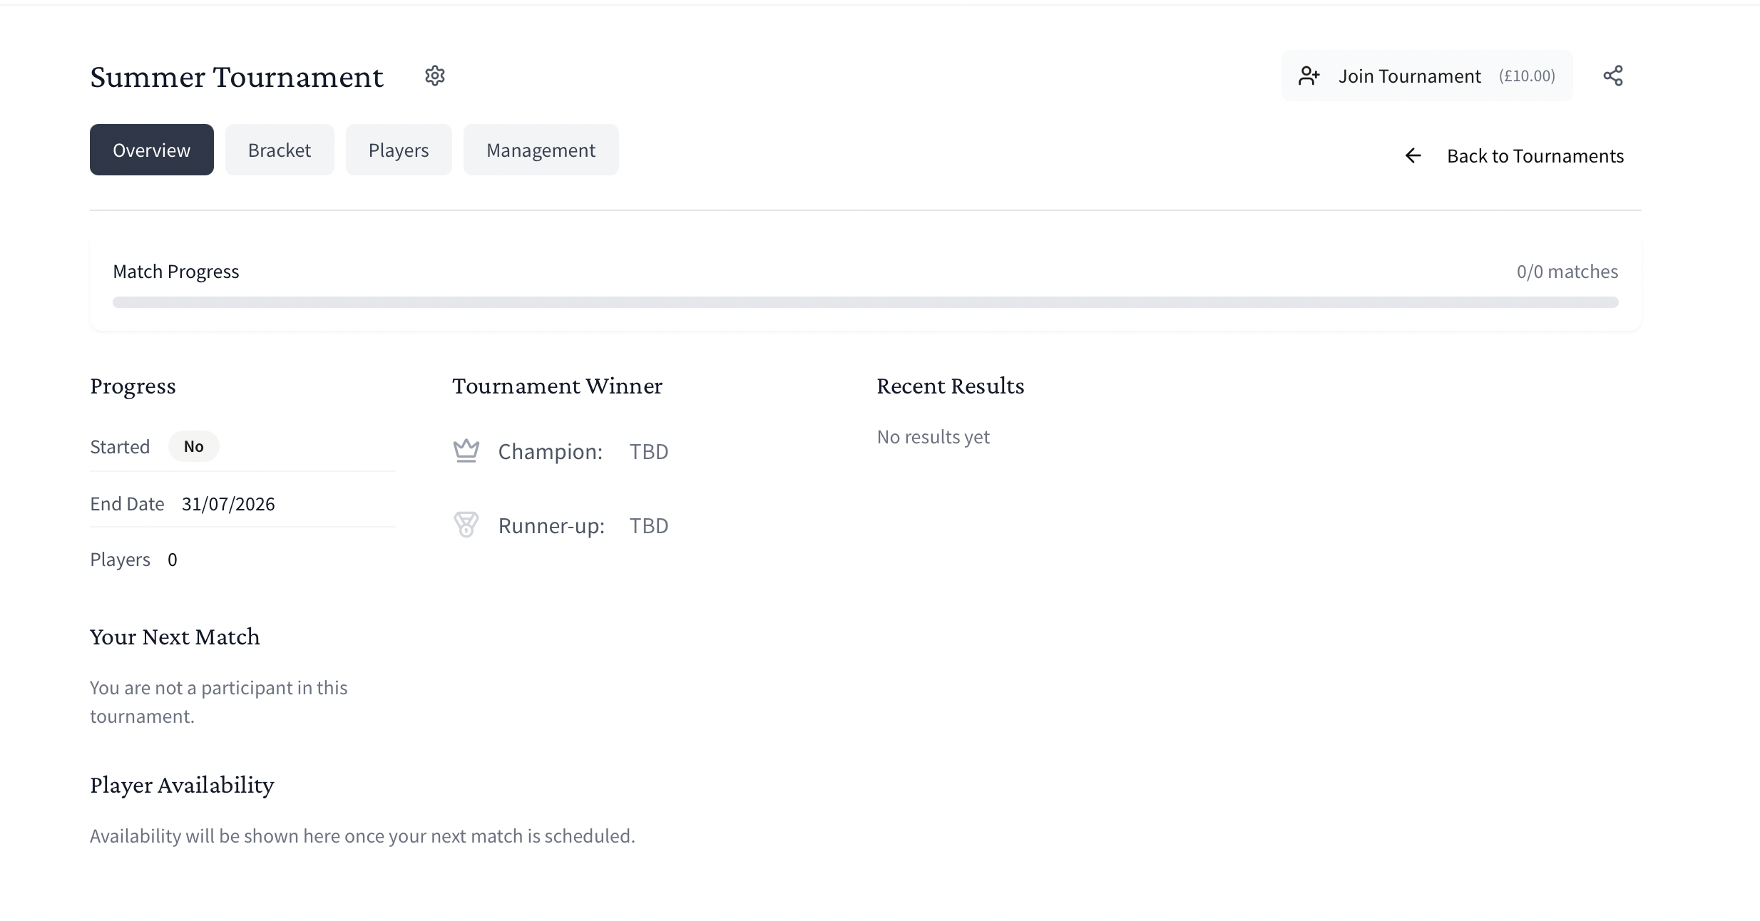Click the Match Progress label

coord(176,272)
